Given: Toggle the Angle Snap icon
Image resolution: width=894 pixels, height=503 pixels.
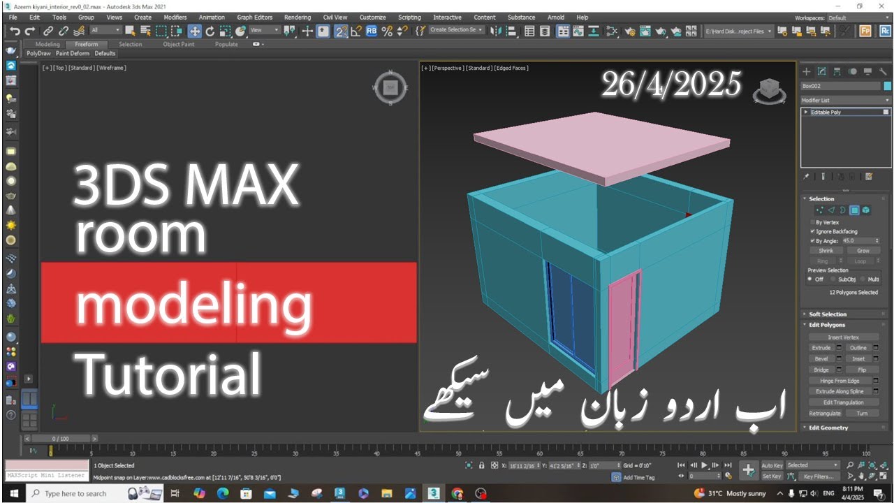Looking at the screenshot, I should pyautogui.click(x=356, y=31).
